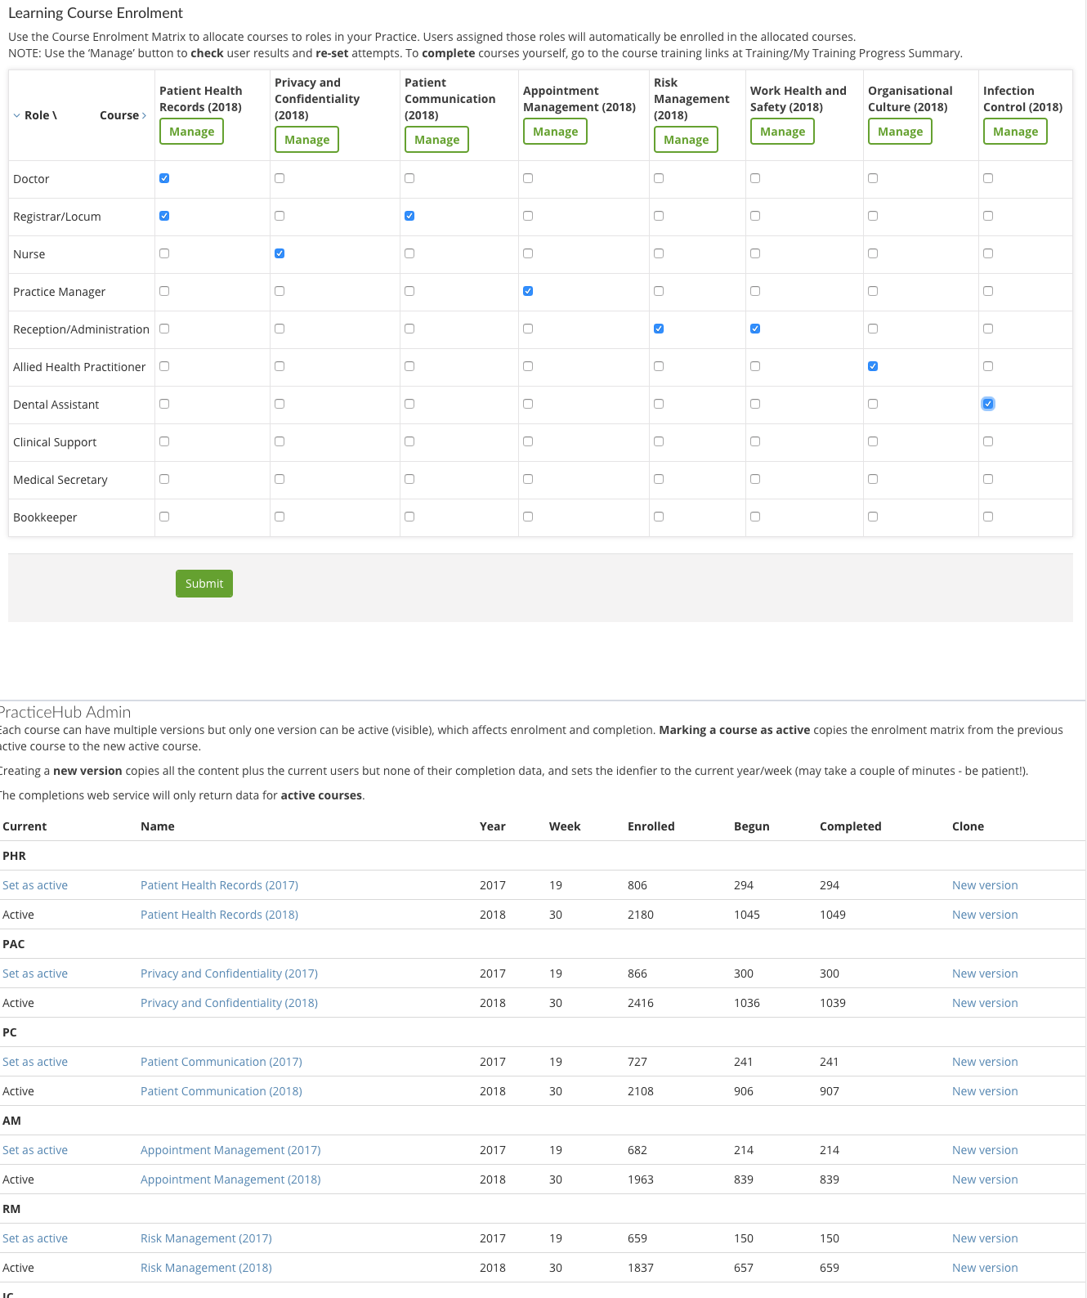Open Risk Management (2018) course link
This screenshot has width=1087, height=1298.
tap(206, 1268)
